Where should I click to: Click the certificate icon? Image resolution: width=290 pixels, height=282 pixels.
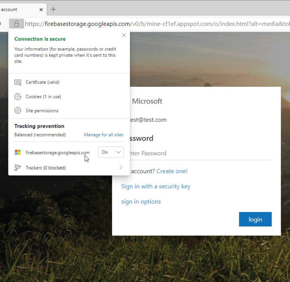pyautogui.click(x=18, y=82)
